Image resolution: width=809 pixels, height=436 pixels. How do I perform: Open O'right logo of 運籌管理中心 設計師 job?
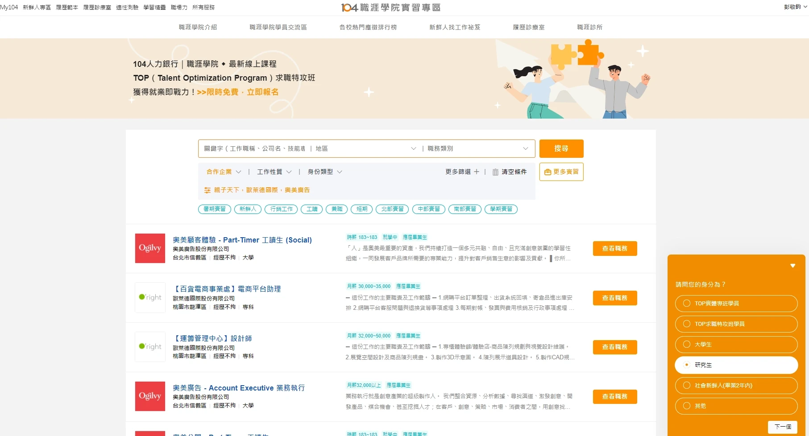tap(150, 347)
